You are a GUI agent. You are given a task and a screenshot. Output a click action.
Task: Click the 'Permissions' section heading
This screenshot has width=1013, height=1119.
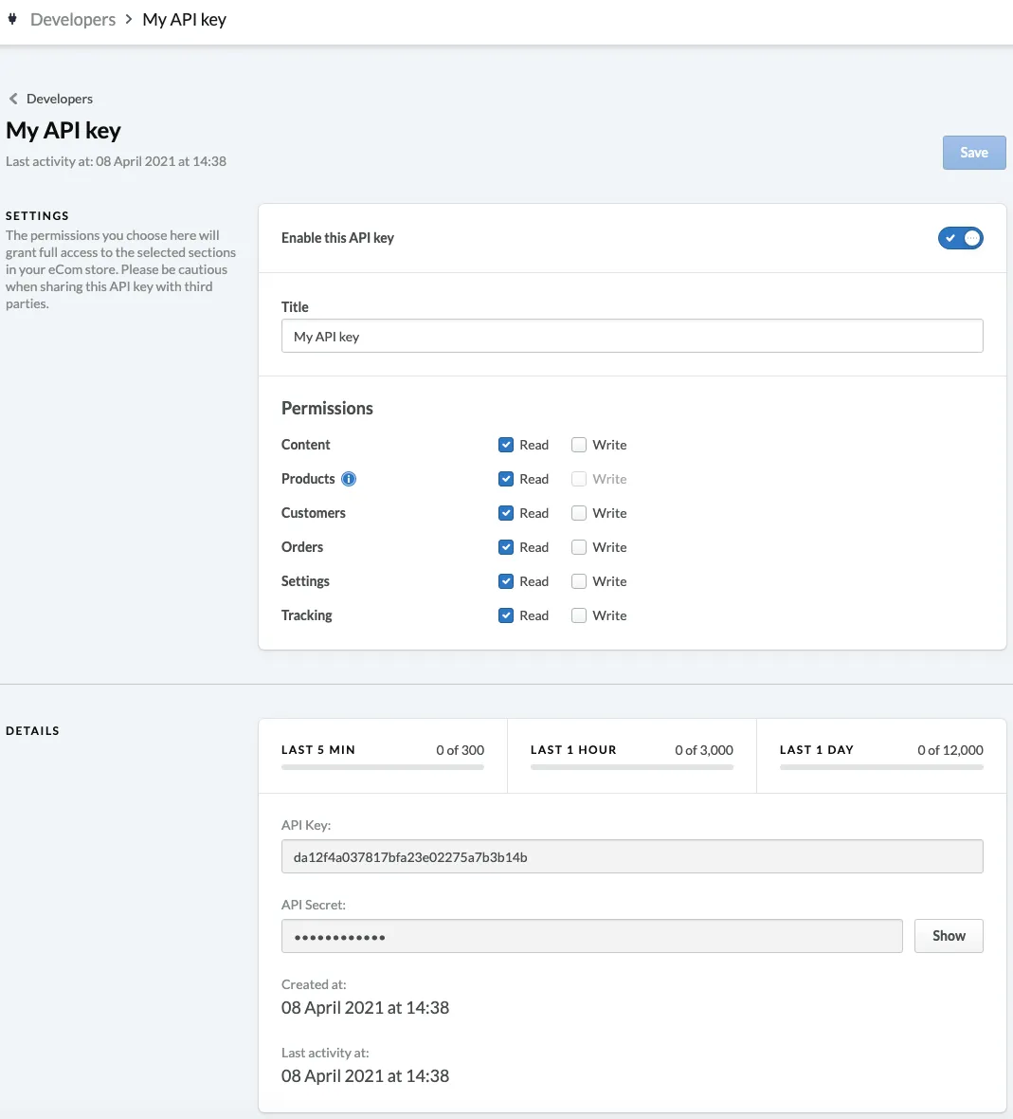pyautogui.click(x=327, y=408)
